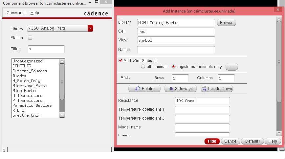
Task: Click the category list scrollbar thumb
Action: pyautogui.click(x=62, y=82)
